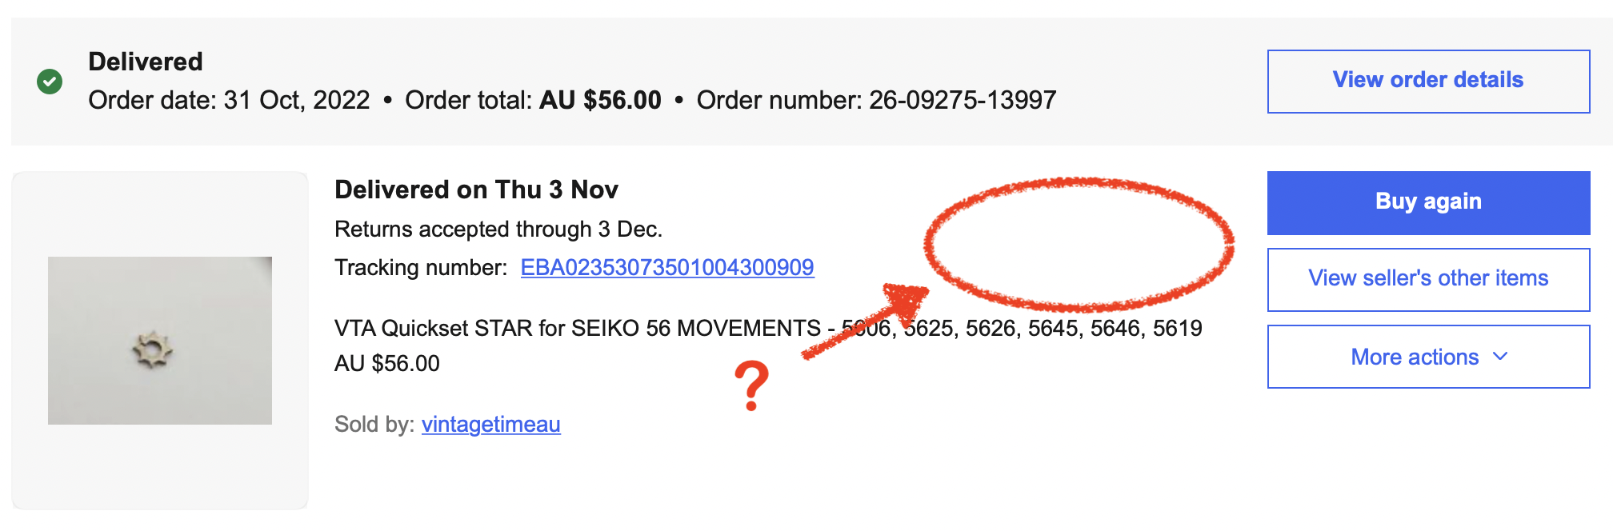Click the red question mark annotation
The image size is (1613, 531).
751,385
